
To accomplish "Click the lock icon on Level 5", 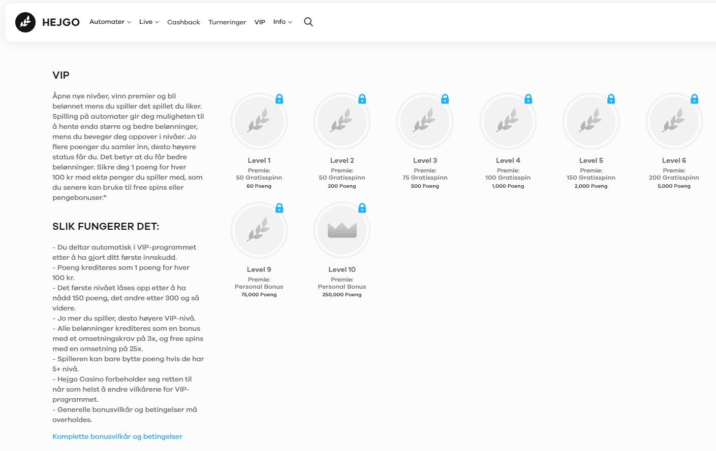I will (611, 99).
